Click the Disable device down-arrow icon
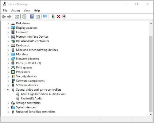 tap(64, 16)
